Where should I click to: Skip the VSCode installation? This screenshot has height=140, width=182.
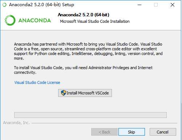click(132, 132)
